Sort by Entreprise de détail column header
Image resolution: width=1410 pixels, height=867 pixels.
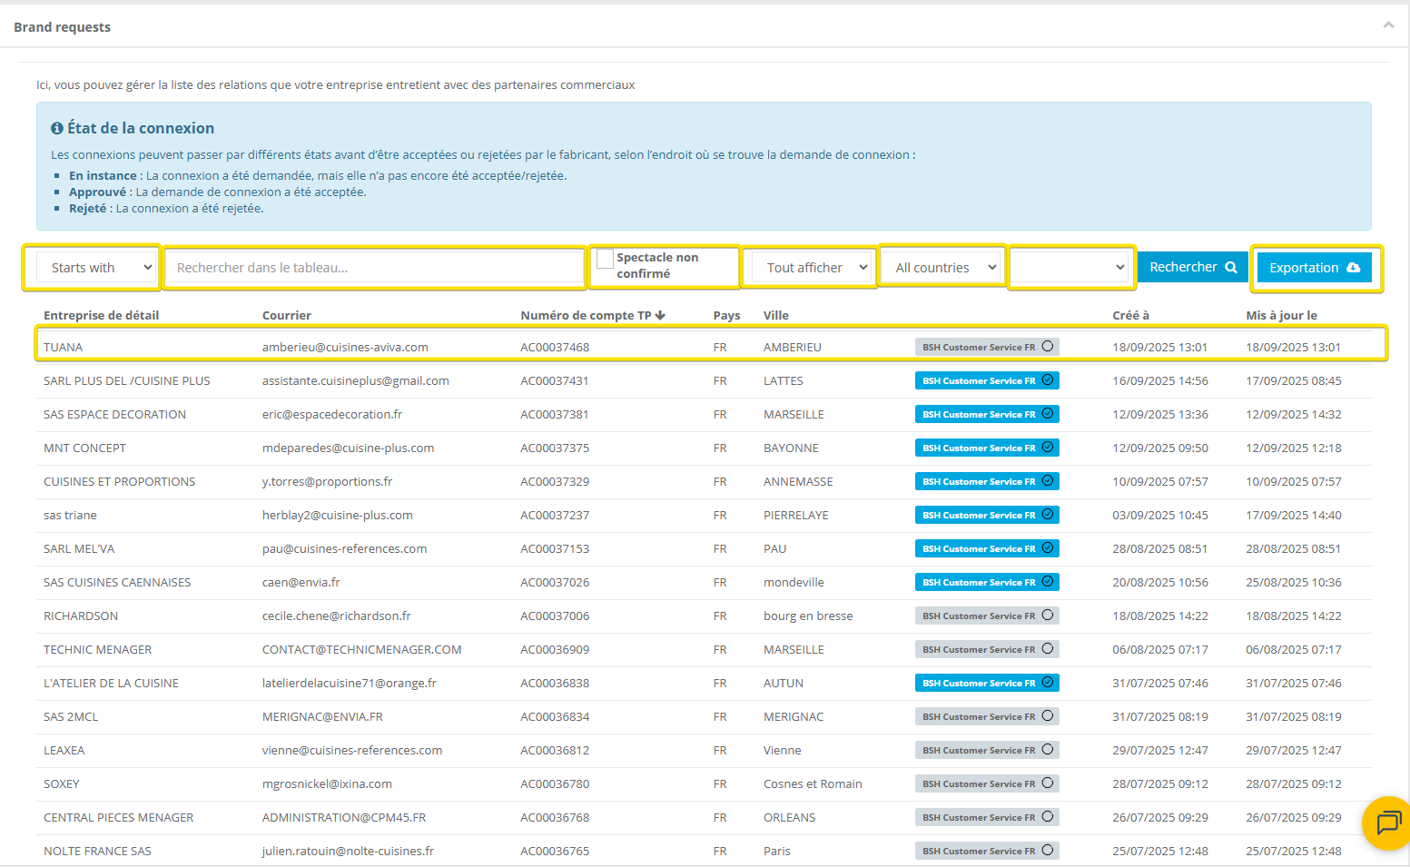101,315
